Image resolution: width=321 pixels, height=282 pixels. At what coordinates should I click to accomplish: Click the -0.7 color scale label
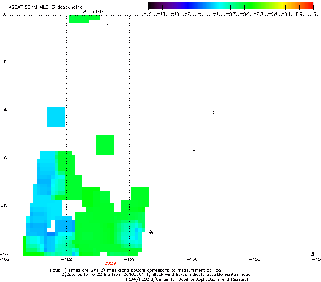[x=231, y=14]
